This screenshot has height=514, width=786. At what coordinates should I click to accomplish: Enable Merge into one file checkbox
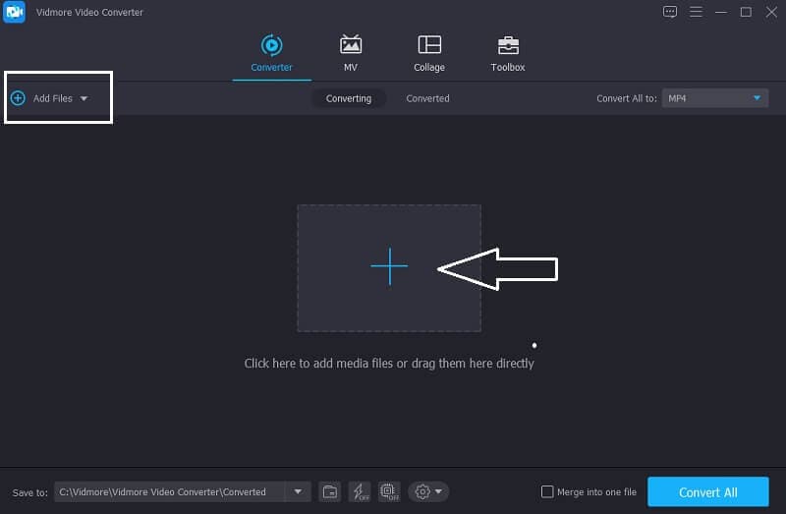pyautogui.click(x=547, y=491)
